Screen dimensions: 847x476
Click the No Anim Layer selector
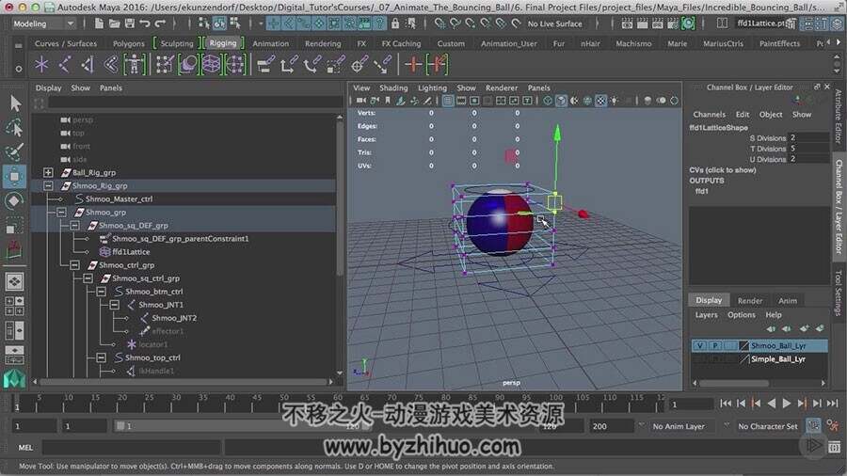click(679, 426)
